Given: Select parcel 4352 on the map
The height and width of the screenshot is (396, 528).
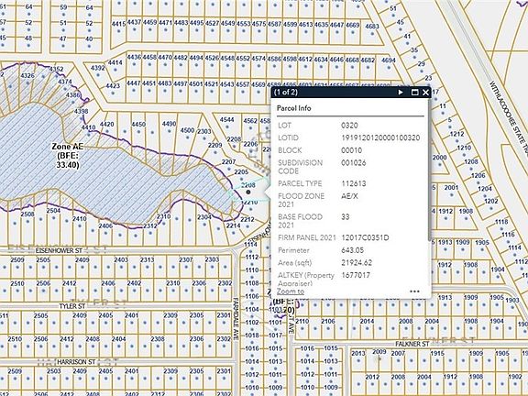Looking at the screenshot, I should [x=56, y=69].
